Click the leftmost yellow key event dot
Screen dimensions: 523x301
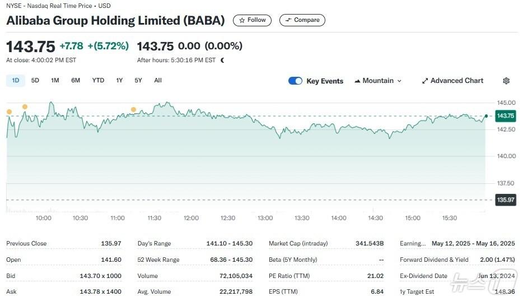tap(9, 112)
